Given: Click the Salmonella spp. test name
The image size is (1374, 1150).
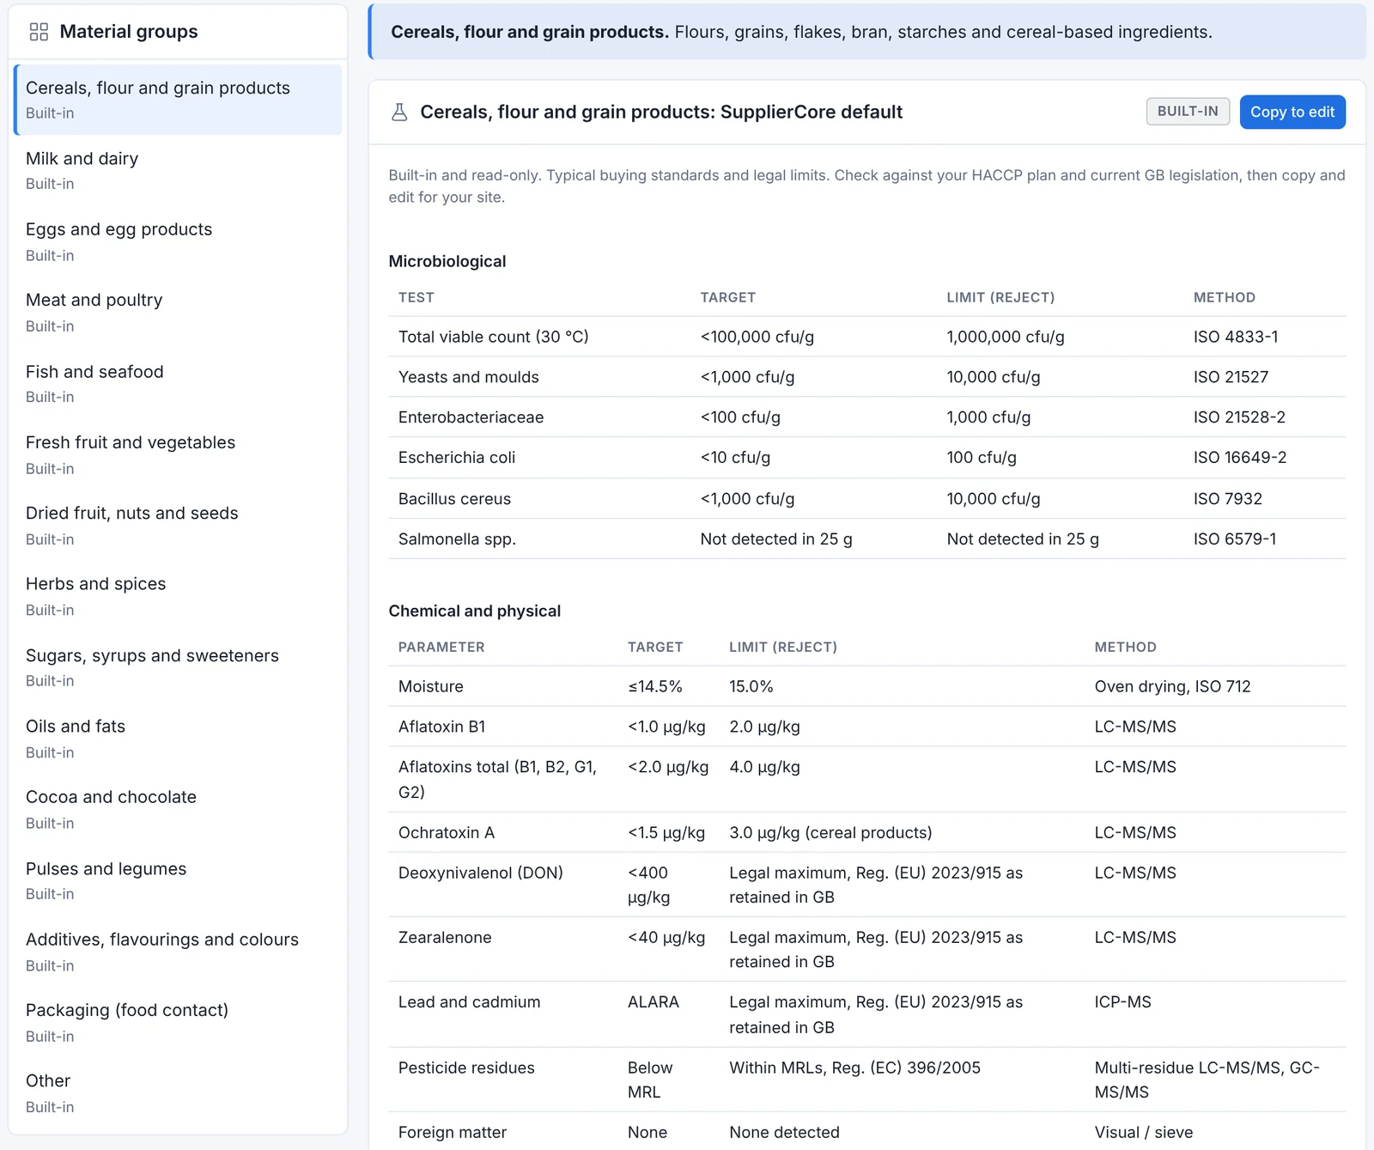Looking at the screenshot, I should tap(457, 539).
